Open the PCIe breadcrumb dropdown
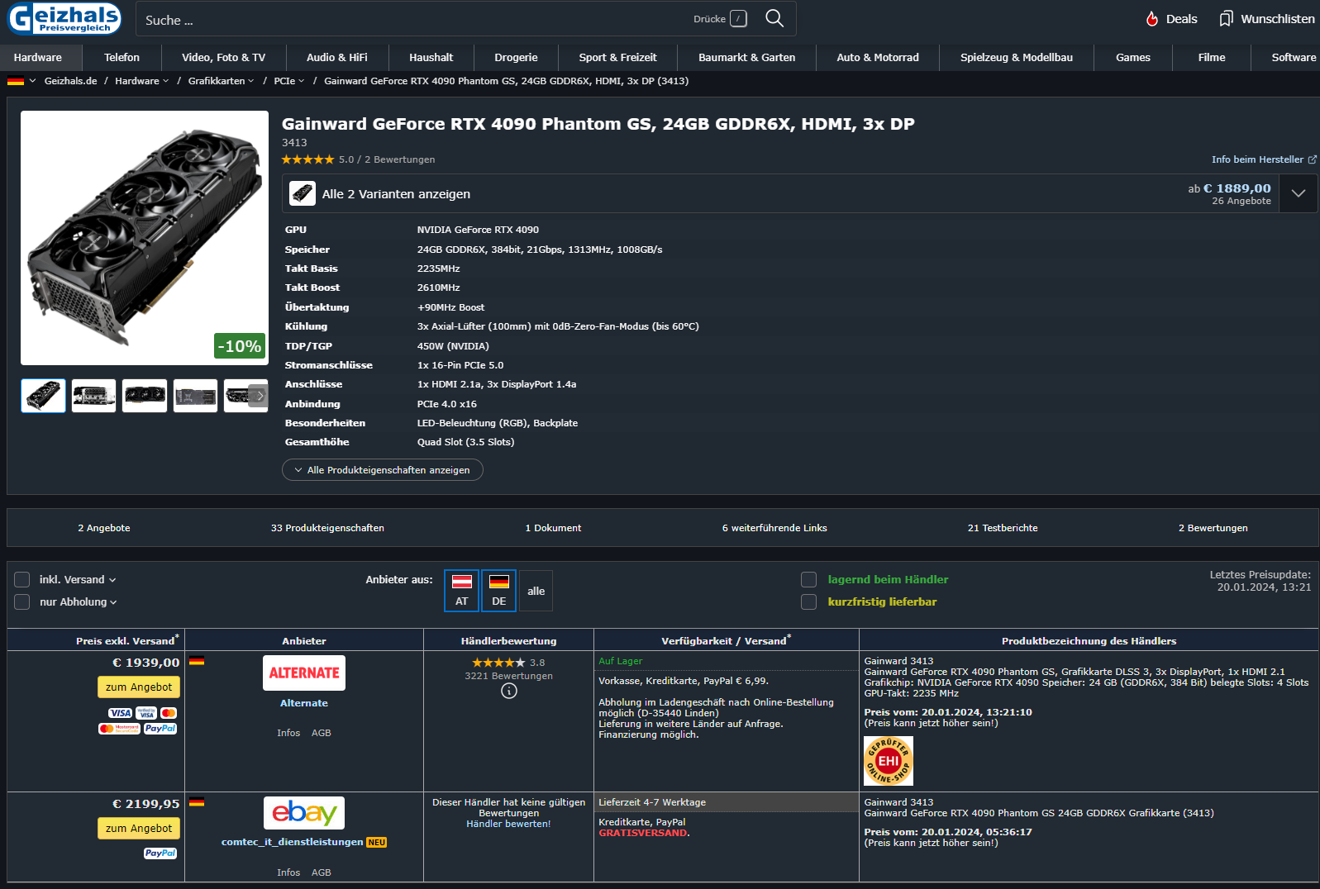Viewport: 1320px width, 889px height. tap(289, 81)
